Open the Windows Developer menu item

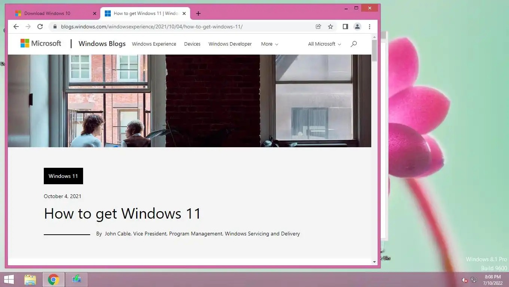click(x=230, y=44)
